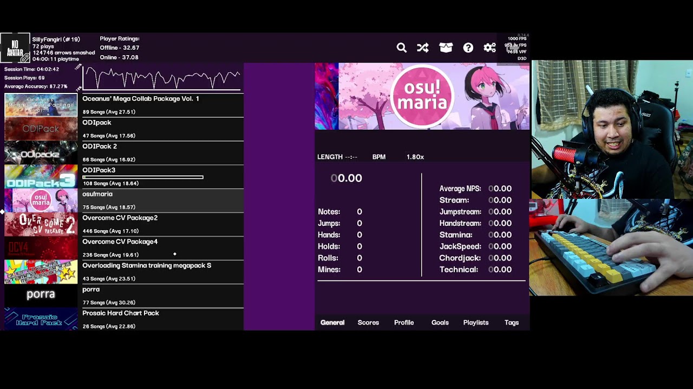Open the help question mark icon
693x389 pixels.
[x=468, y=48]
